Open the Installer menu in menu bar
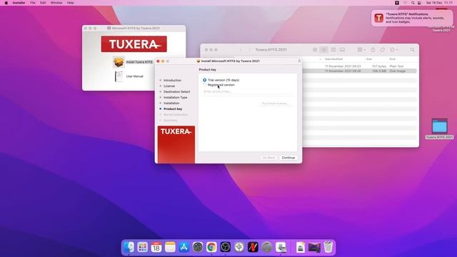The width and height of the screenshot is (457, 257). tap(19, 3)
